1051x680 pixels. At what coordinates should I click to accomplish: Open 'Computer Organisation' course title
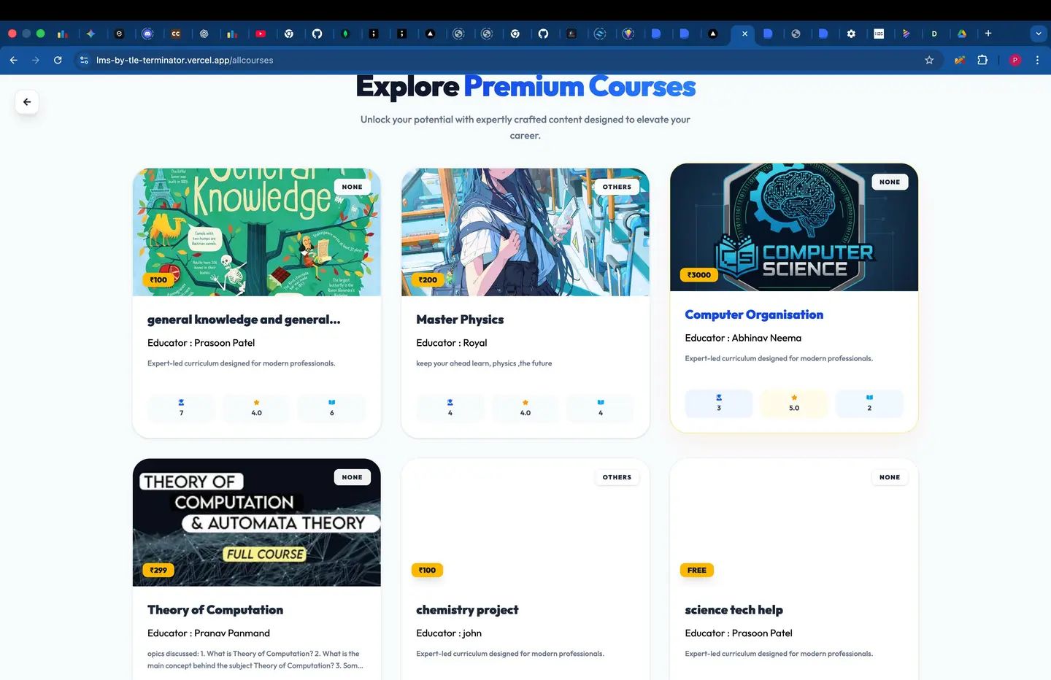point(754,314)
